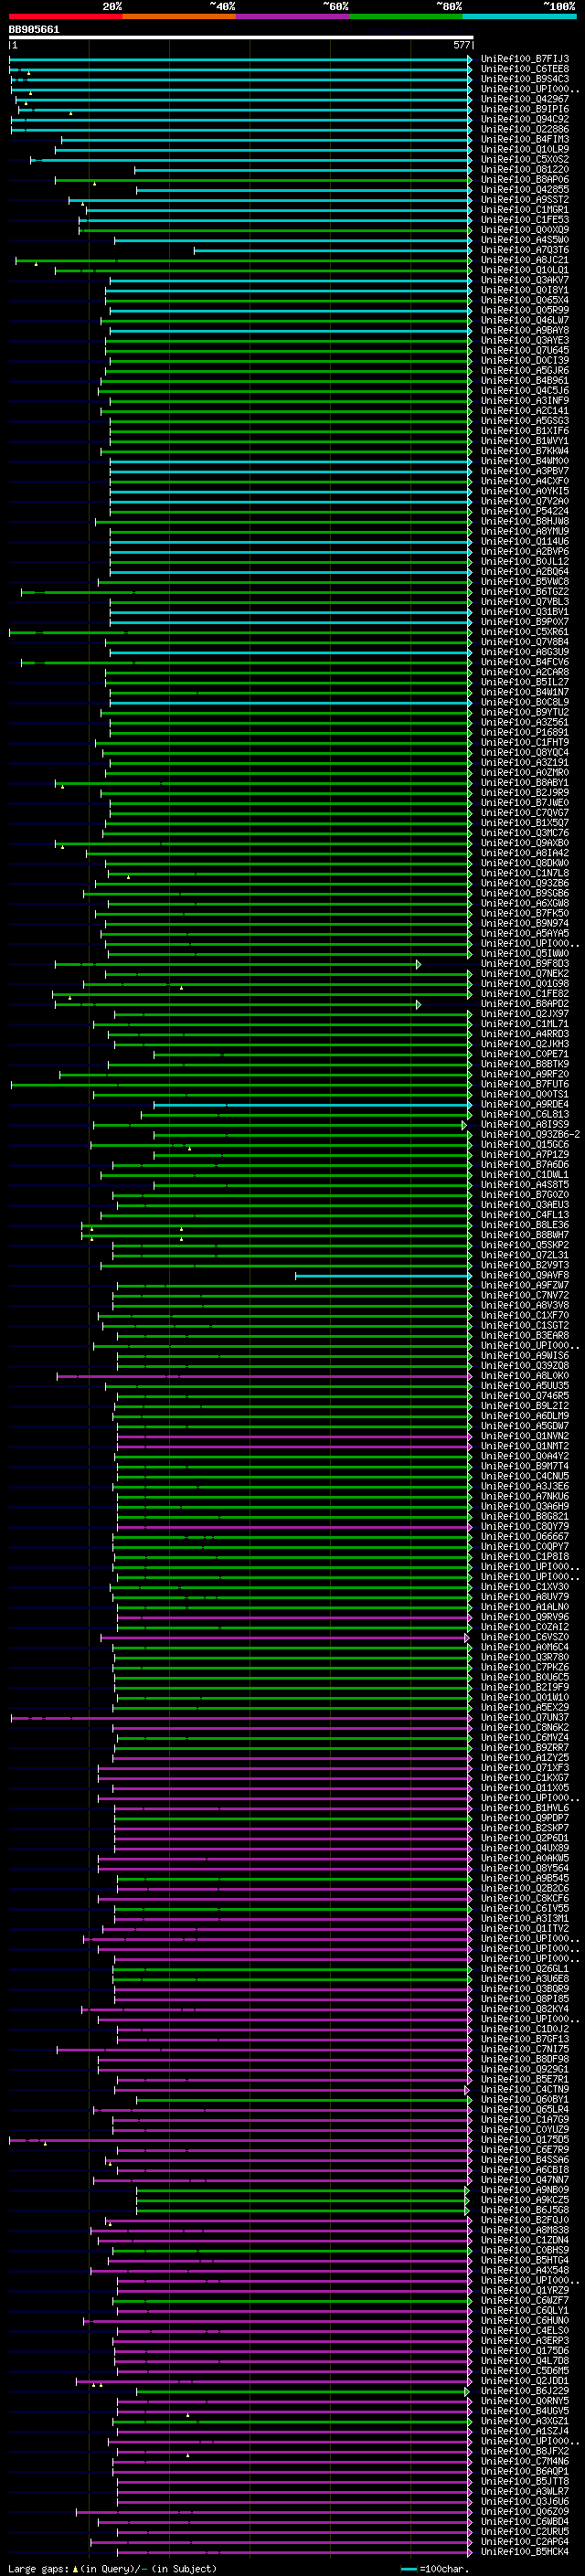Click the UniRef100_A2C141 label
585x2576 pixels.
[x=525, y=410]
